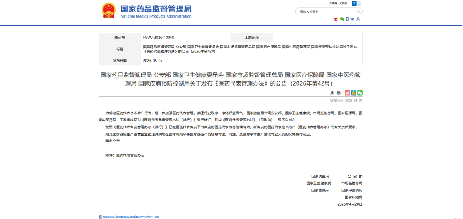Click the 国家医保局 signature

click(320, 190)
